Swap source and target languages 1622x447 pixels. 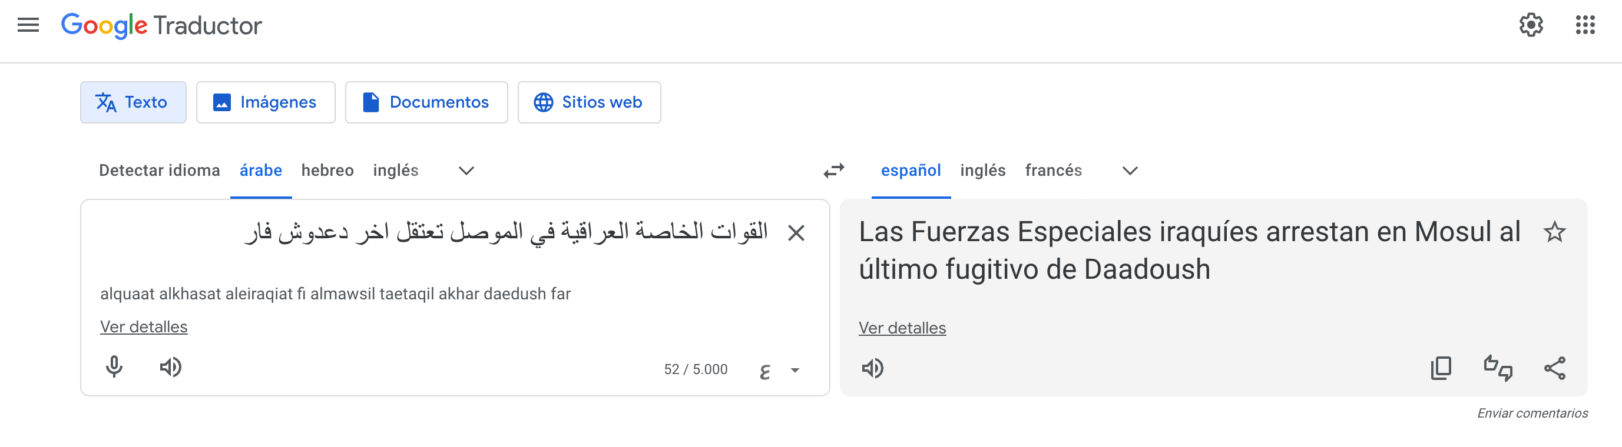[x=833, y=171]
